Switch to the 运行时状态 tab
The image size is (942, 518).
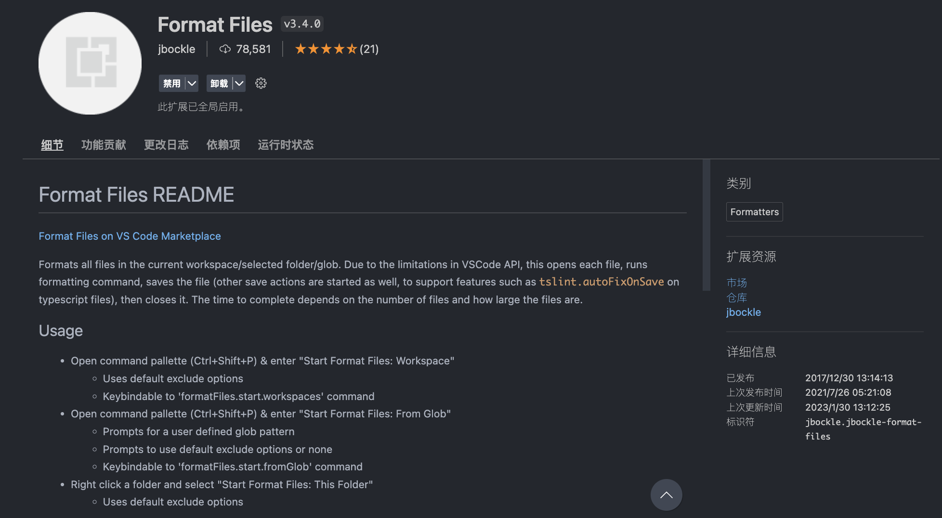pos(286,145)
